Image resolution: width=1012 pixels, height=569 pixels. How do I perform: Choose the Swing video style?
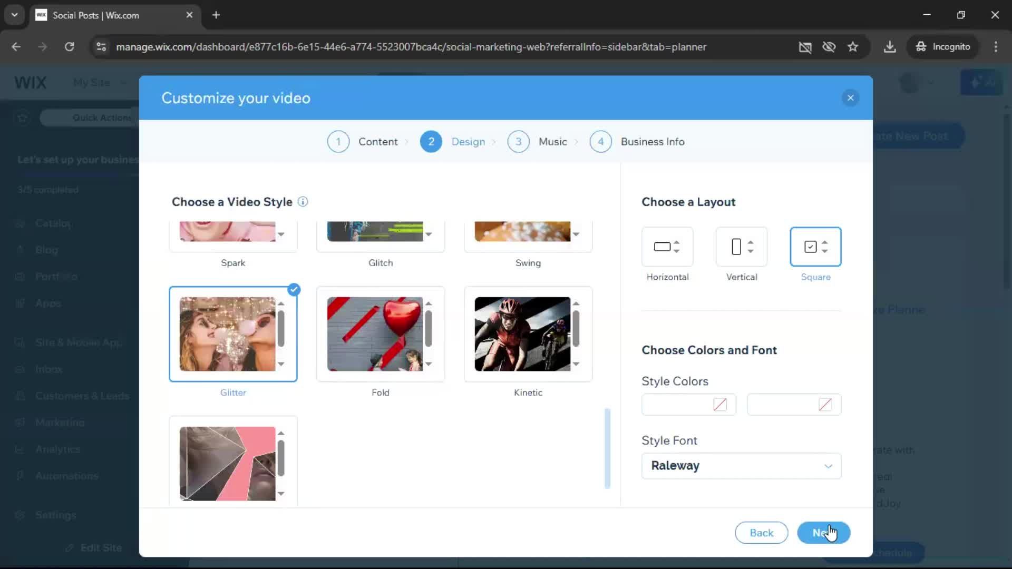(x=528, y=237)
